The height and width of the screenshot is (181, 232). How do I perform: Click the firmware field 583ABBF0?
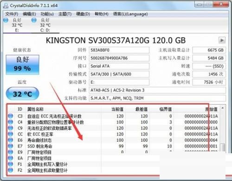[x=119, y=50]
